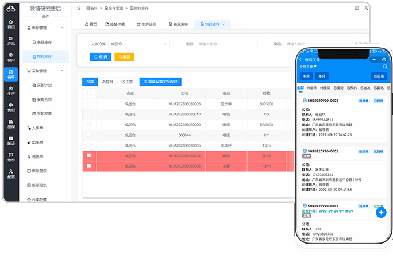Check the select-all checkbox in table header

[88, 93]
